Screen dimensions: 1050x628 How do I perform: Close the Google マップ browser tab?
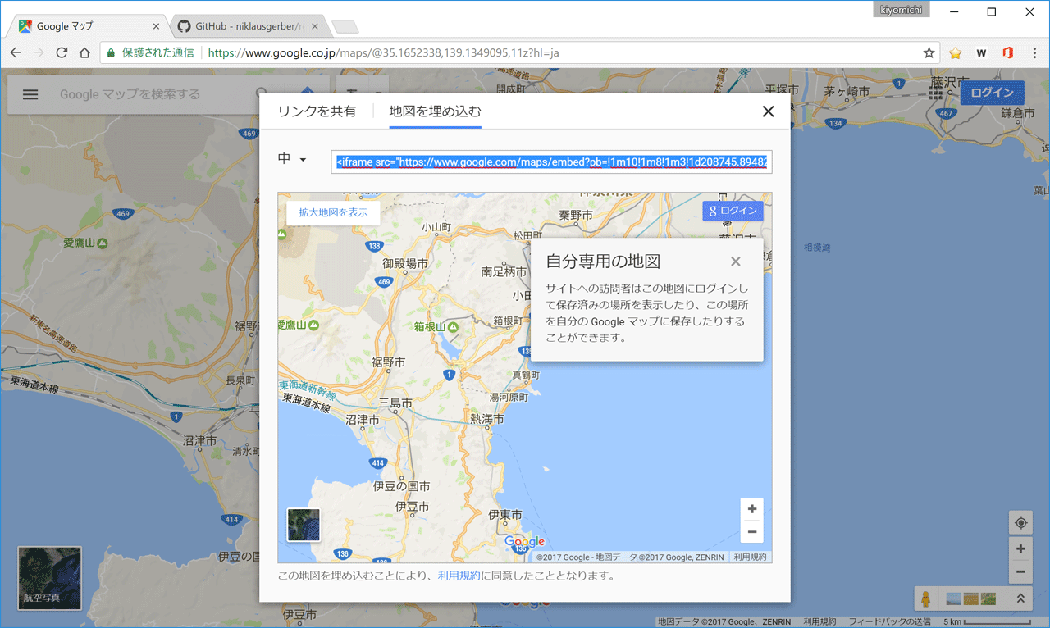pos(156,26)
